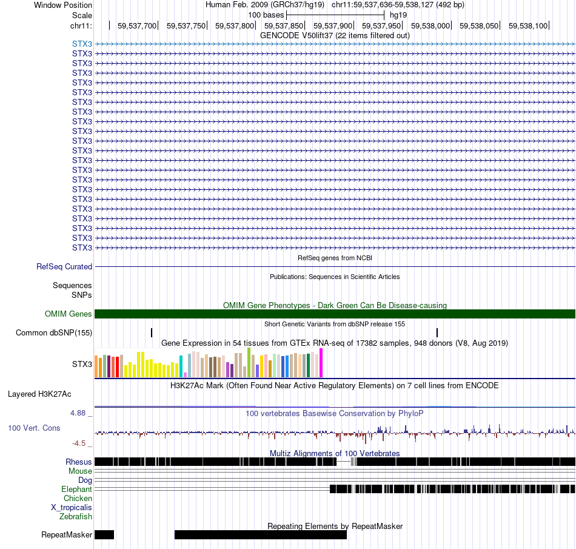This screenshot has width=576, height=549.
Task: Click the RepeatMasker track label
Action: 67,535
